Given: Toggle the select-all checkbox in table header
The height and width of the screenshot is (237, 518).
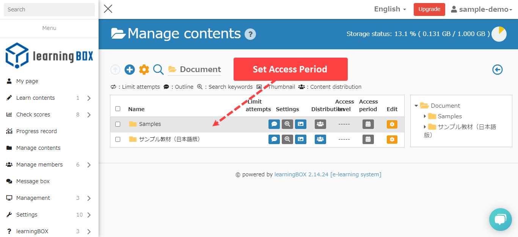Looking at the screenshot, I should point(118,109).
